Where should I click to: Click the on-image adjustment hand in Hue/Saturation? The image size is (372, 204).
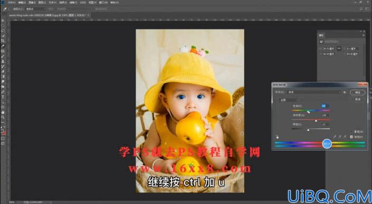tap(277, 137)
